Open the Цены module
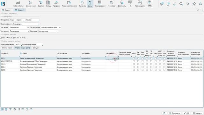This screenshot has width=204, height=115. coord(90,4)
